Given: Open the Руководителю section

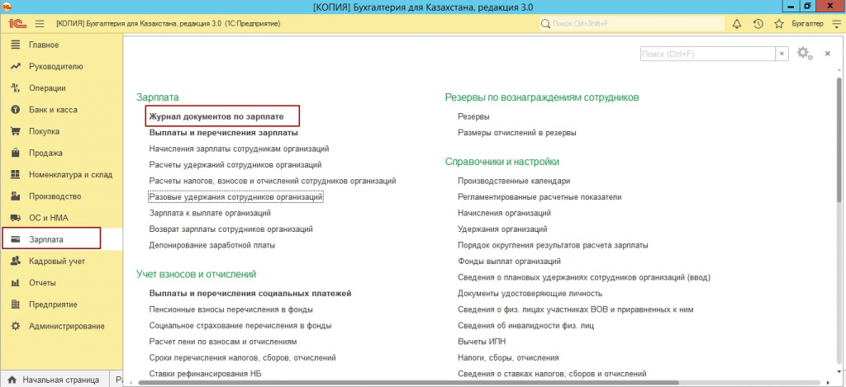Looking at the screenshot, I should coord(56,66).
